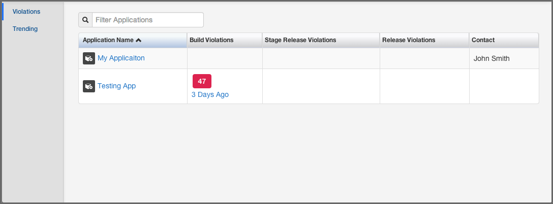Click the search magnifier icon
The image size is (553, 204).
click(x=85, y=20)
